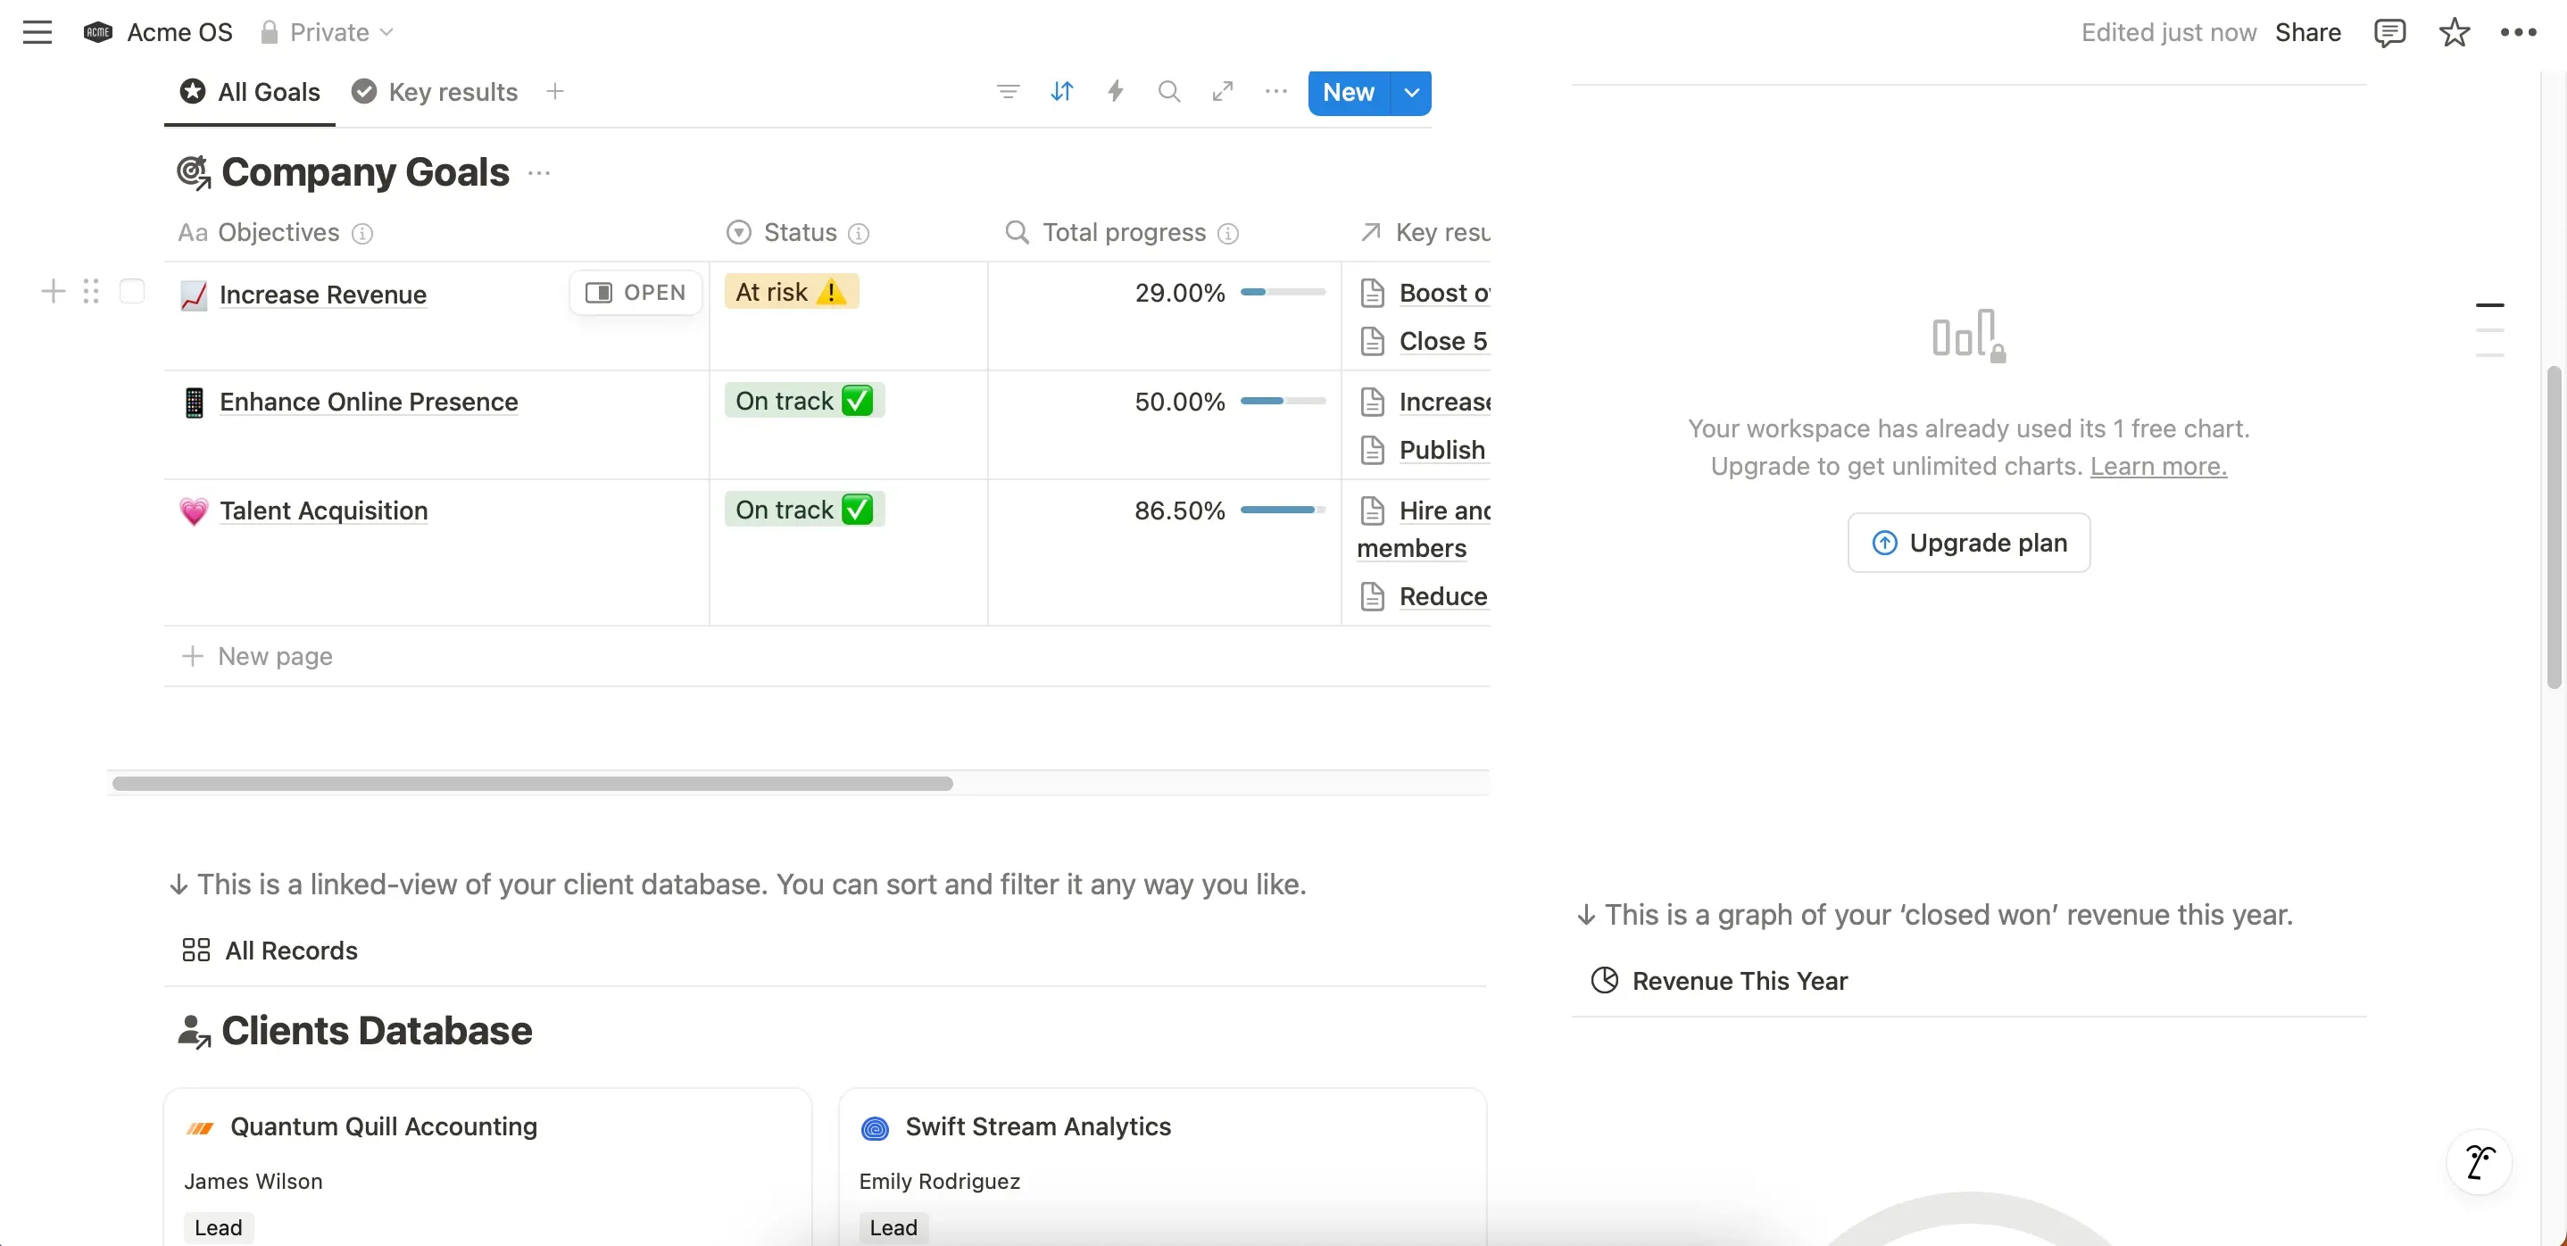
Task: Click the Swift Stream Analytics logo icon
Action: (x=874, y=1127)
